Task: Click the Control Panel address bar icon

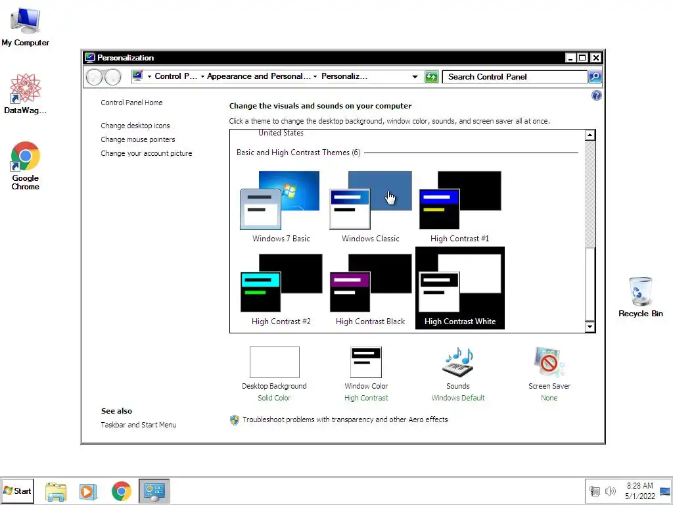Action: (137, 76)
